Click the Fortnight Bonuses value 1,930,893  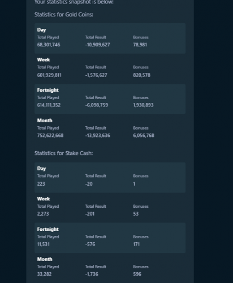point(143,105)
